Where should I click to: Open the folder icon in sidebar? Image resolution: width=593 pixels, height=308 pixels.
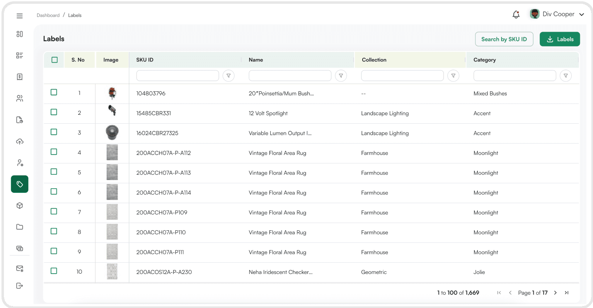(20, 227)
